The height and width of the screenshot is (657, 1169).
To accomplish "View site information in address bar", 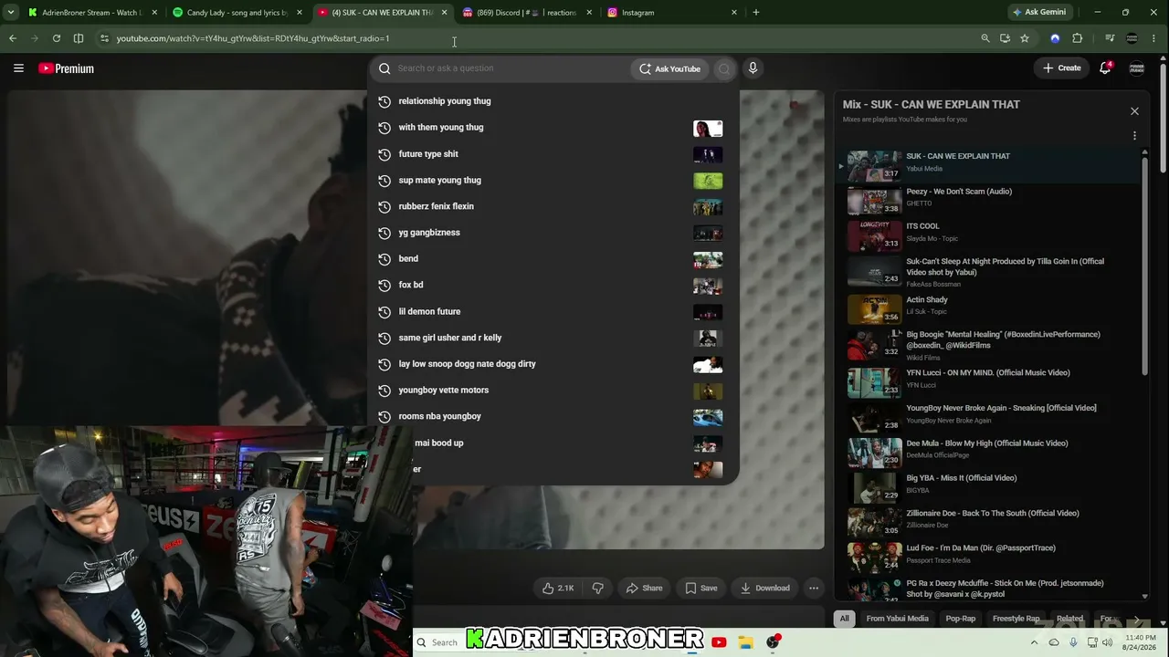I will coord(104,38).
